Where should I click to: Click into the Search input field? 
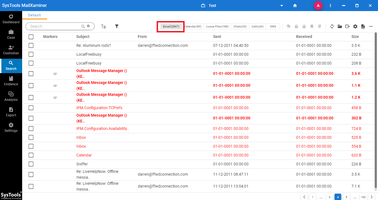(x=55, y=26)
